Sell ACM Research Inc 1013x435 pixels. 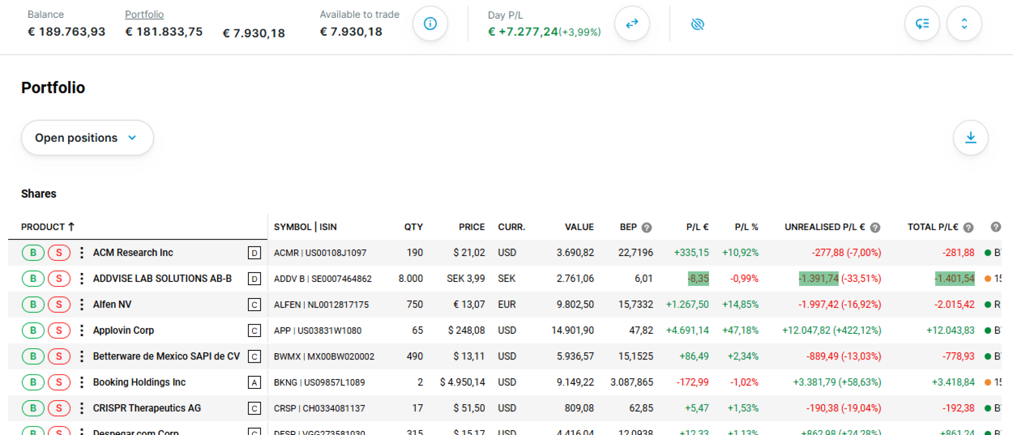pyautogui.click(x=59, y=252)
